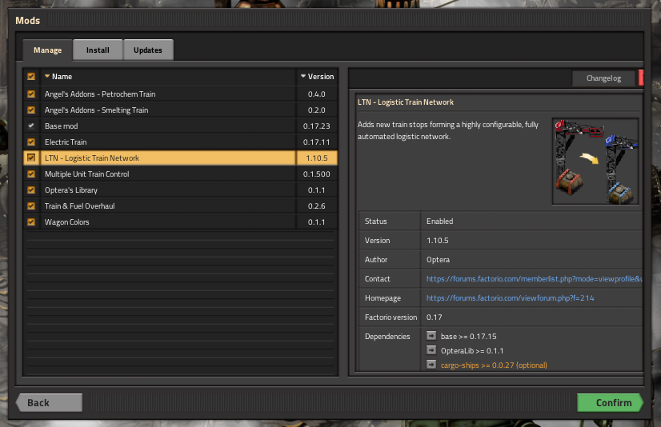Screen dimensions: 661x427
Task: Click version 0.1.500 cell
Action: tap(317, 174)
